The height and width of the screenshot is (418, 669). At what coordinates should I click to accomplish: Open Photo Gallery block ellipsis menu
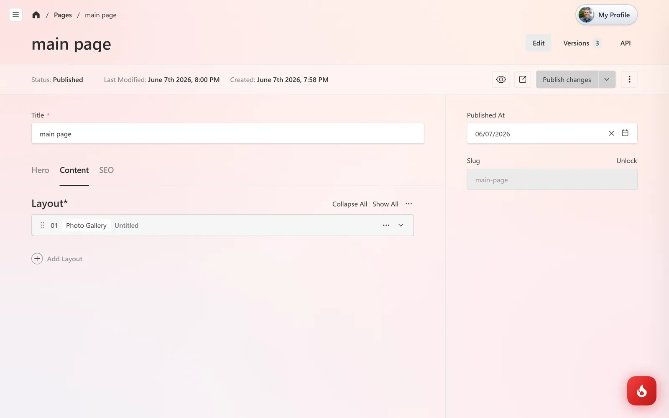[x=386, y=225]
